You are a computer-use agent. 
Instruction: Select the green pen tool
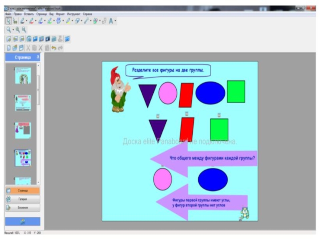click(x=49, y=21)
